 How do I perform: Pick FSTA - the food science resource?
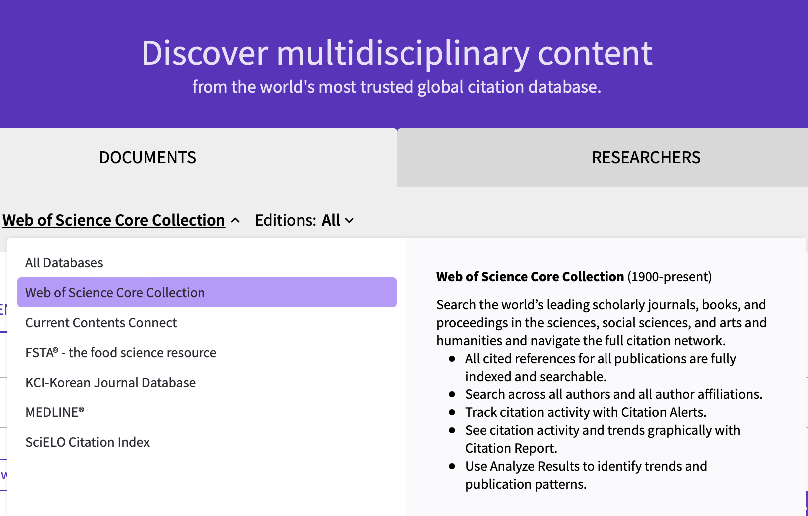click(x=121, y=353)
